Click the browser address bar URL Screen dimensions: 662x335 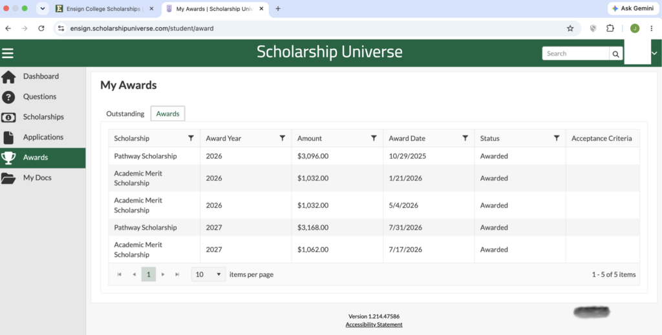coord(142,28)
